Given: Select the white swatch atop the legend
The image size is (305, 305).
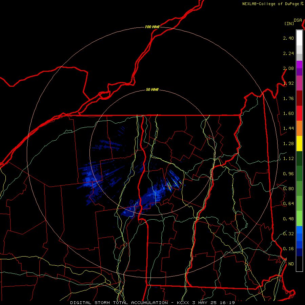Looking at the screenshot, I should [299, 38].
